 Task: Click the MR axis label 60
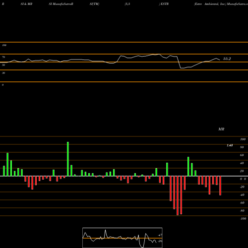click(242, 155)
